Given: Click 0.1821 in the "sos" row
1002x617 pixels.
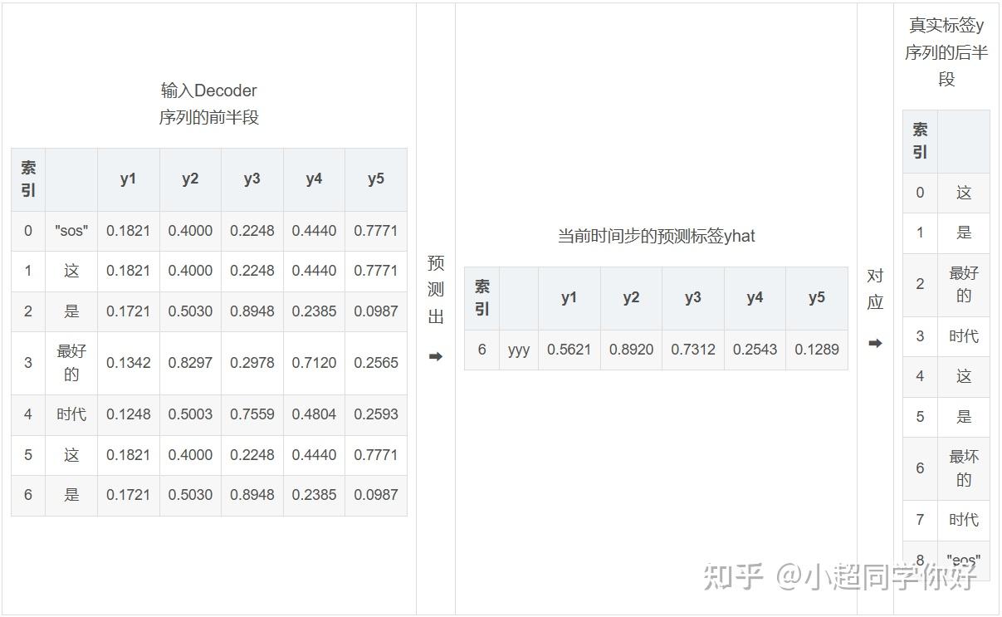Looking at the screenshot, I should (128, 231).
